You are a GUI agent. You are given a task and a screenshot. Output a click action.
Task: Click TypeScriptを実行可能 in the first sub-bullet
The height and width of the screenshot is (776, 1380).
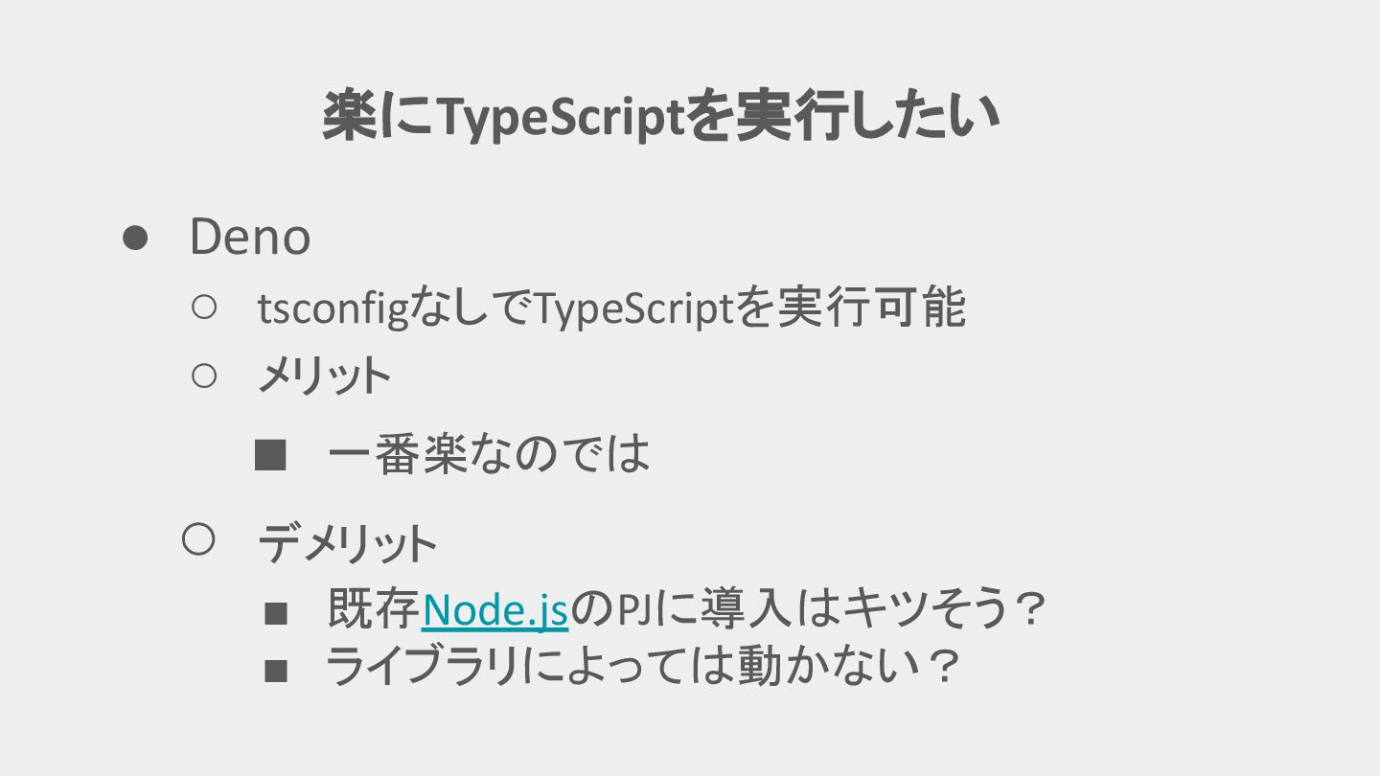point(749,308)
